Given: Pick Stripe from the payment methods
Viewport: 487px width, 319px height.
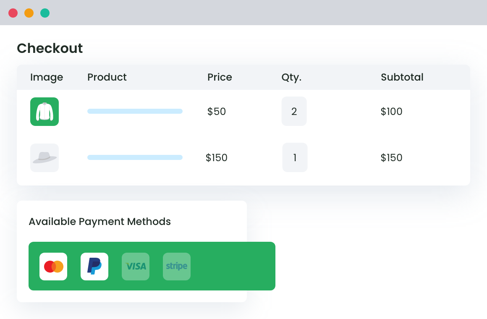Looking at the screenshot, I should coord(176,266).
